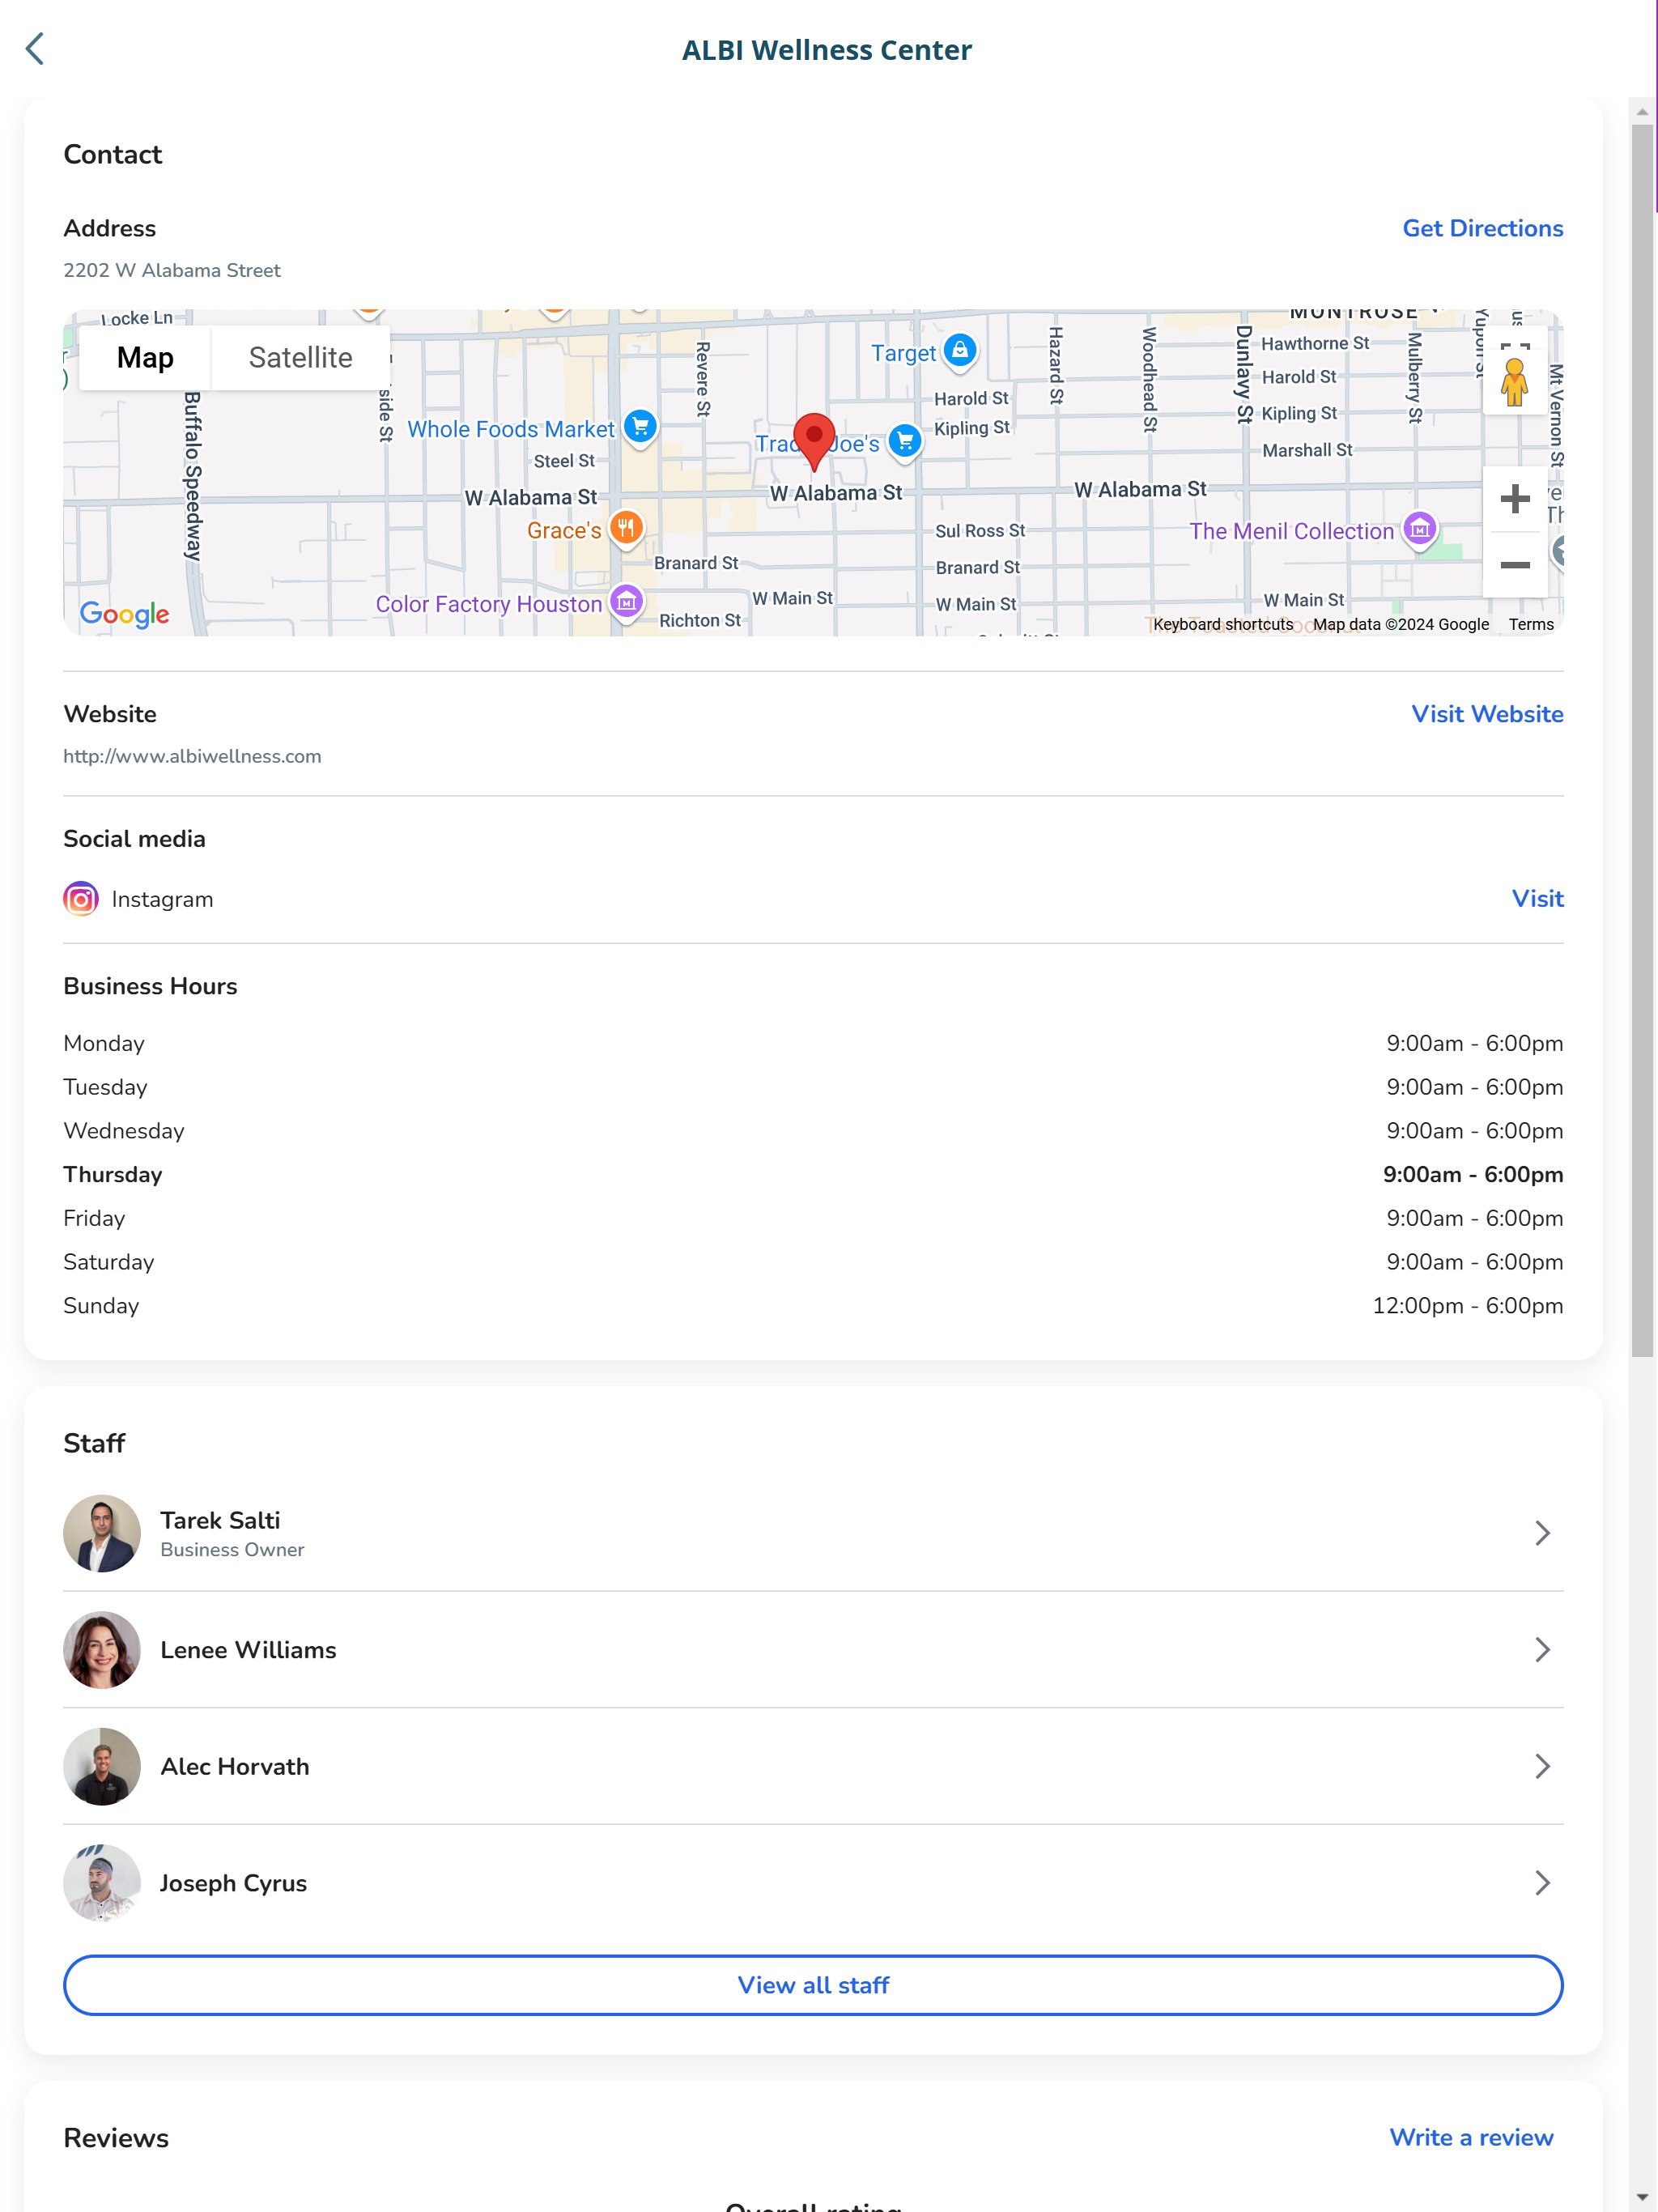Switch map to Satellite view

tap(300, 358)
